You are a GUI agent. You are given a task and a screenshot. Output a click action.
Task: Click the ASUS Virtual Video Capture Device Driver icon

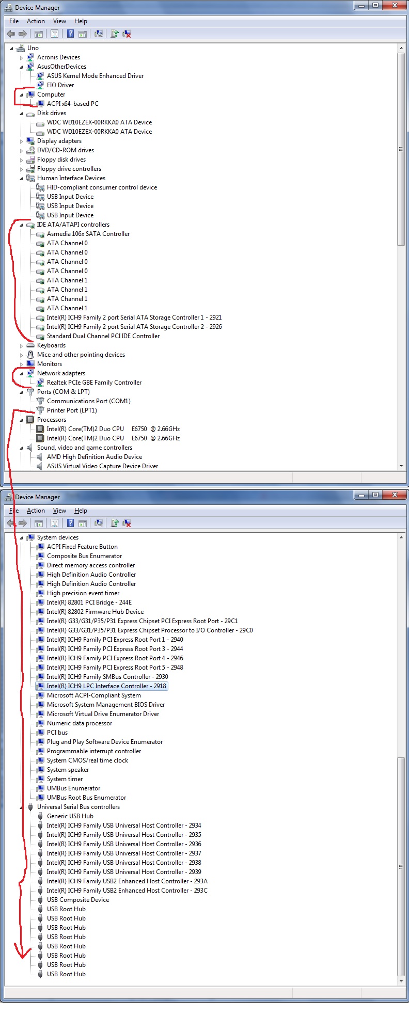[x=40, y=466]
